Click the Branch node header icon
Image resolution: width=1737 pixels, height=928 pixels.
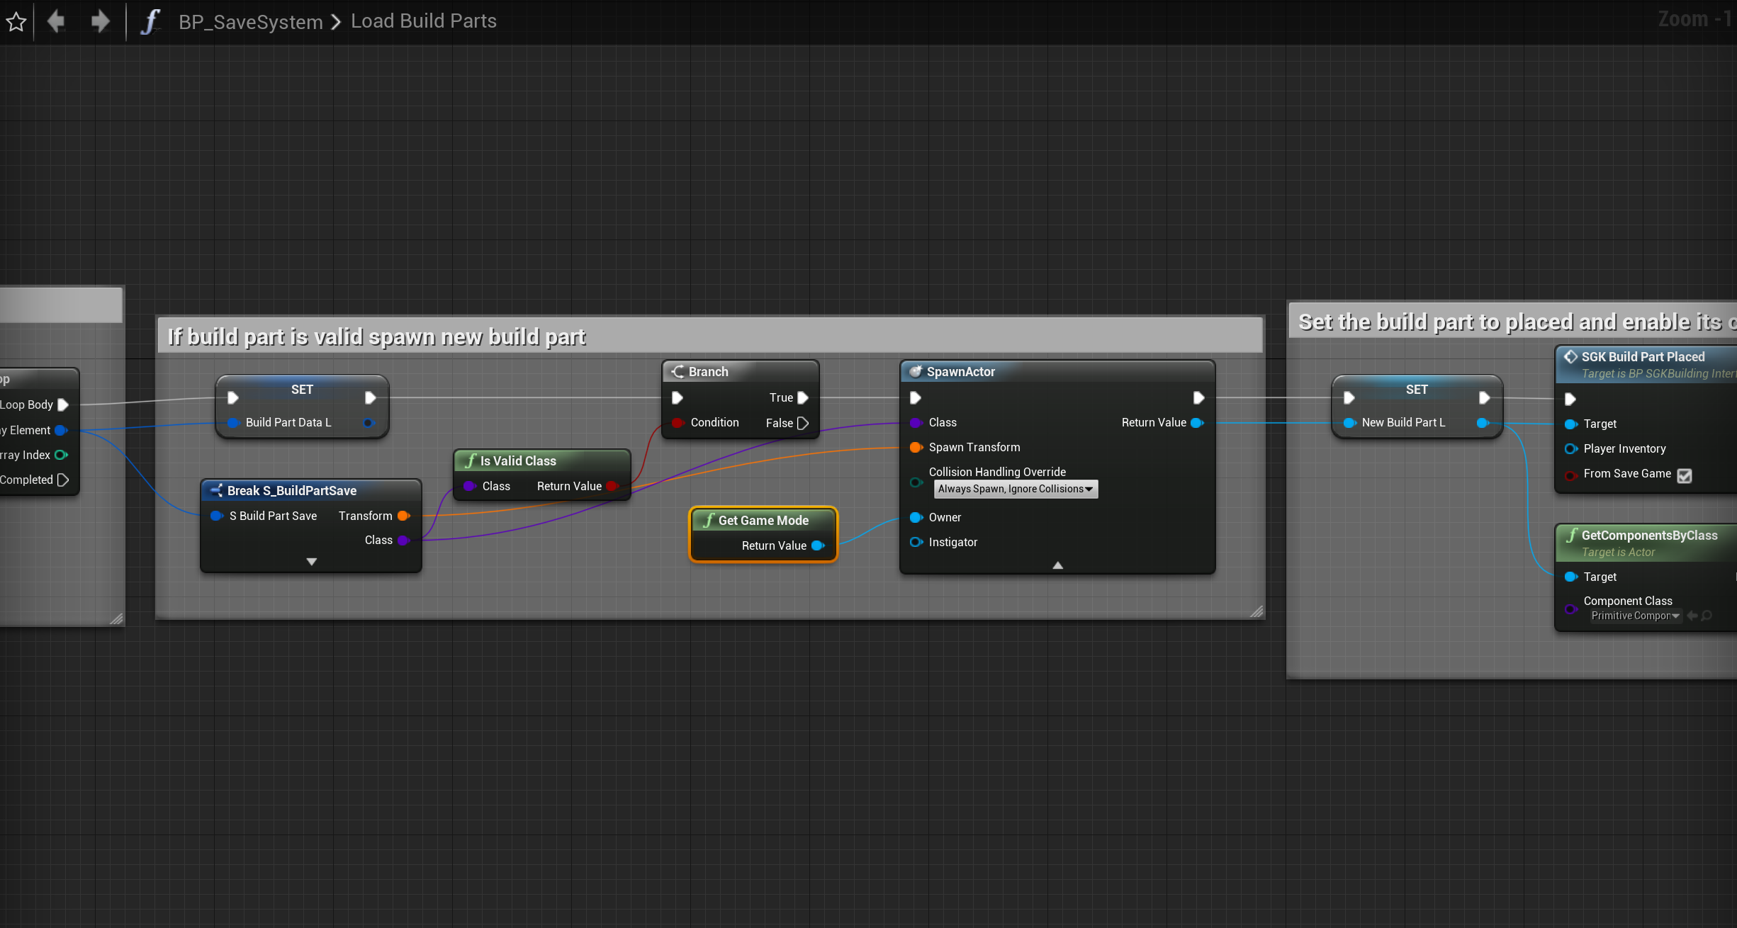678,372
